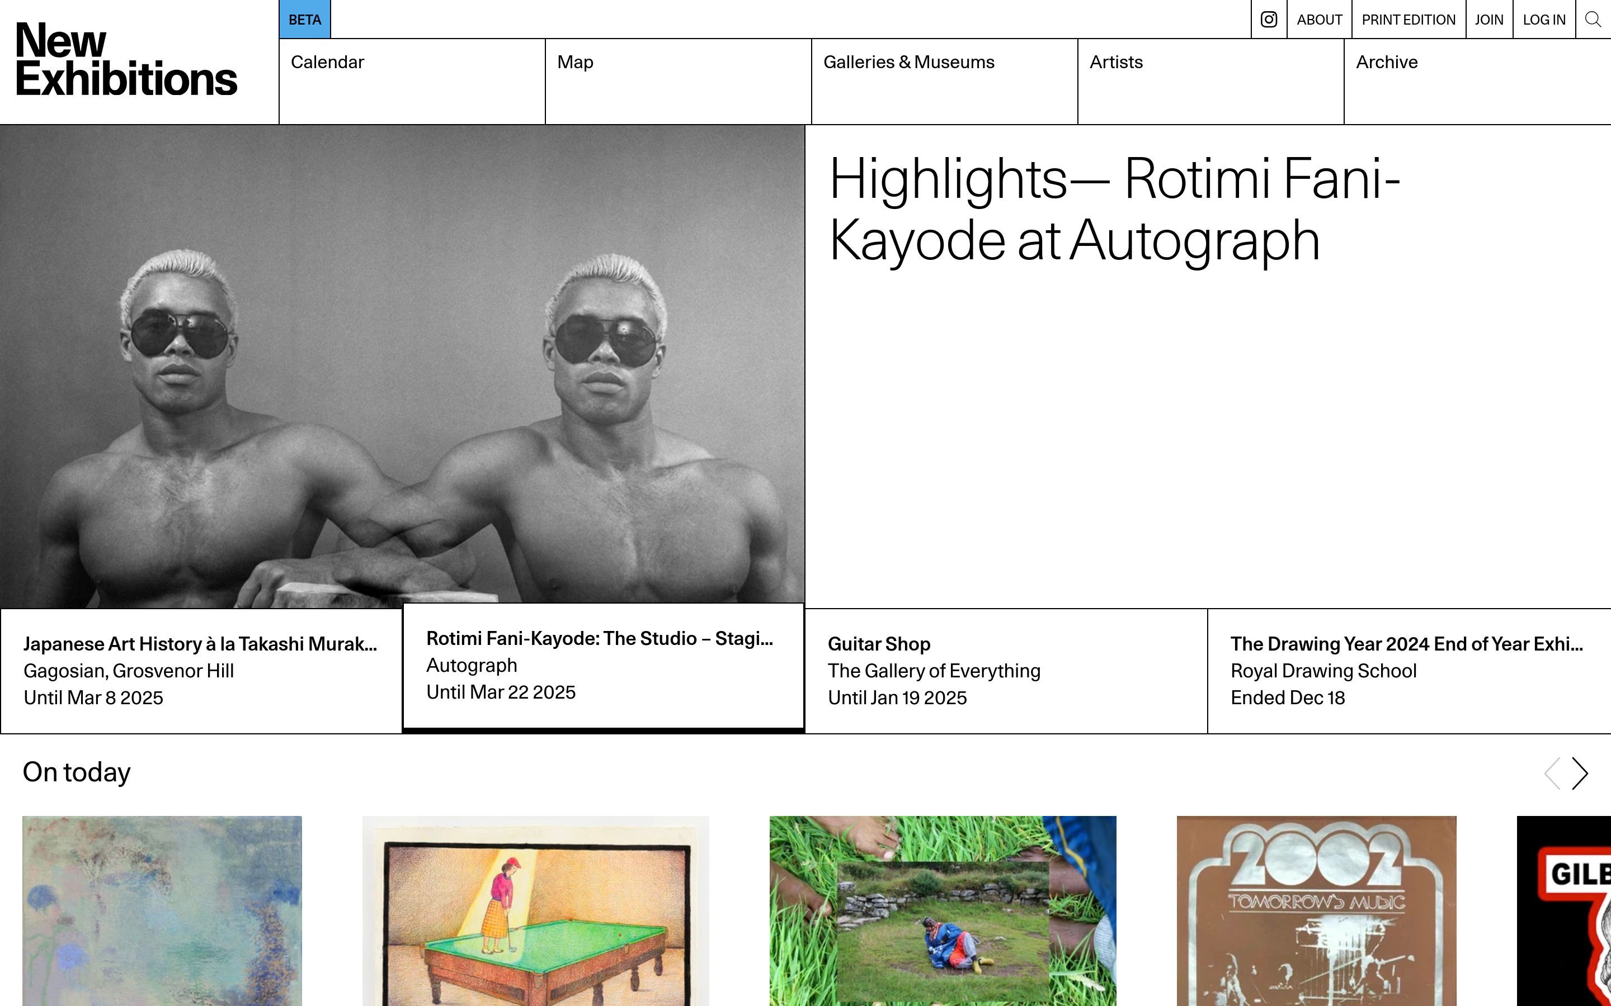
Task: Go to Galleries & Museums
Action: 945,81
